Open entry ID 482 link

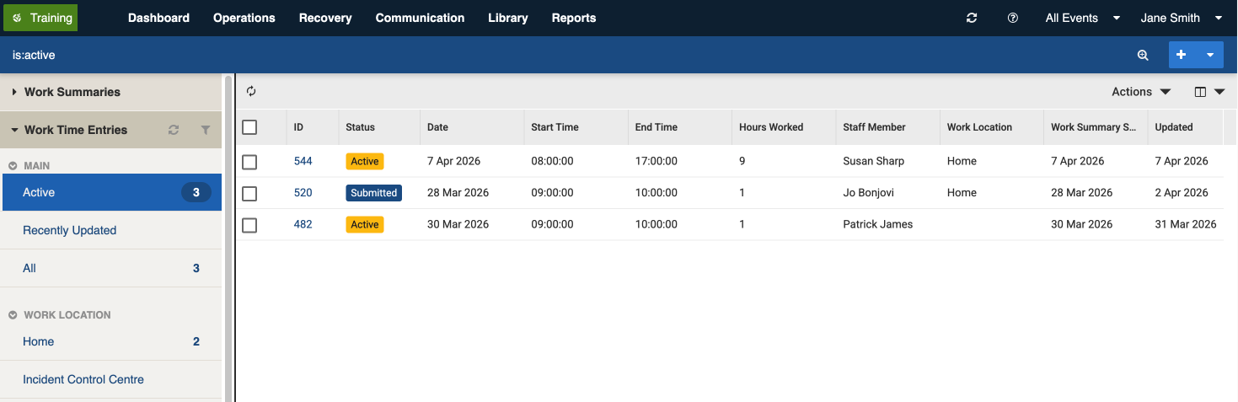(303, 224)
